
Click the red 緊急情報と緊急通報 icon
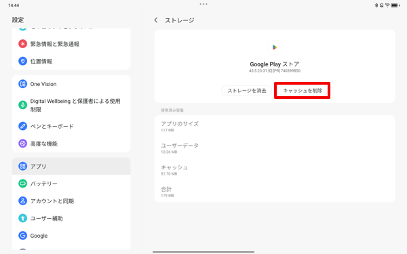[22, 44]
